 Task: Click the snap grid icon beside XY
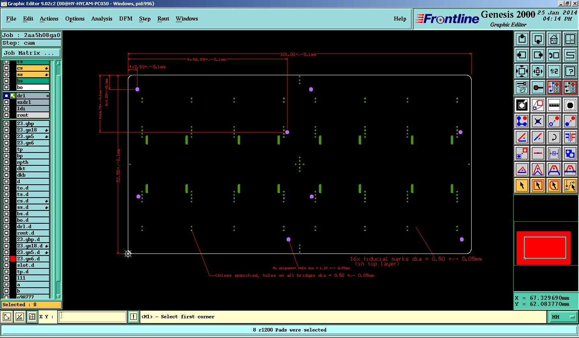32,317
